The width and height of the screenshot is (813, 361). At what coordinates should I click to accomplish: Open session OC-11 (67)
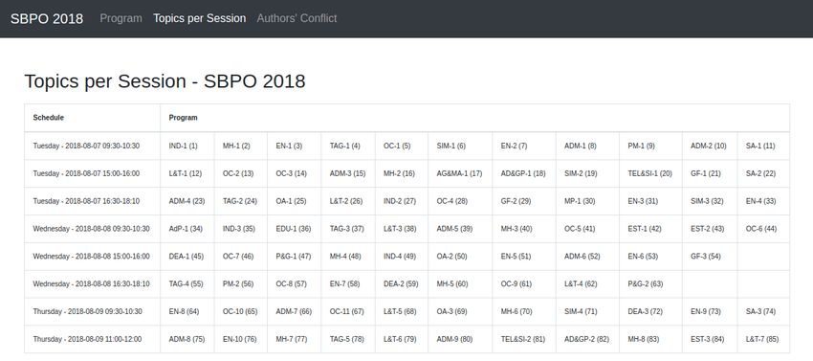coord(347,311)
